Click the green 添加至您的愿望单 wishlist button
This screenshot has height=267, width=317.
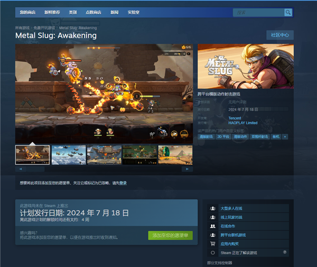(x=170, y=235)
